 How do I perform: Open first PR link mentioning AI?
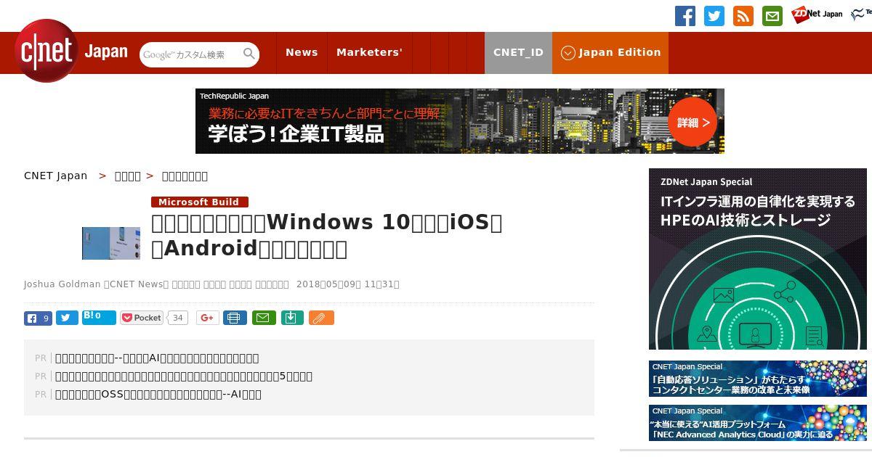click(157, 358)
